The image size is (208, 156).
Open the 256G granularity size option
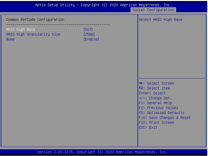(89, 34)
